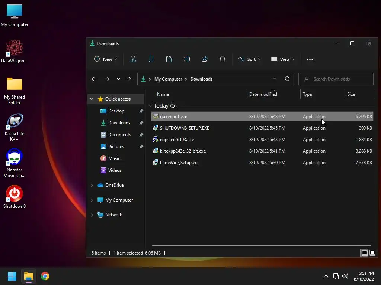Collapse the Today (5) group

click(150, 106)
